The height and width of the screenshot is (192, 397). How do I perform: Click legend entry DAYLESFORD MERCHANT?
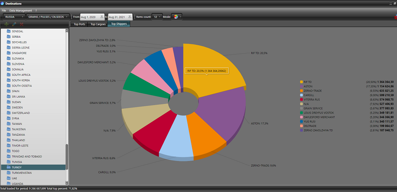(319, 117)
